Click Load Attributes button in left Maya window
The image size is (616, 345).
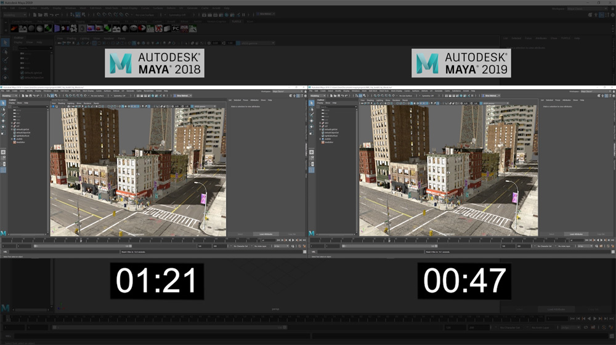265,234
